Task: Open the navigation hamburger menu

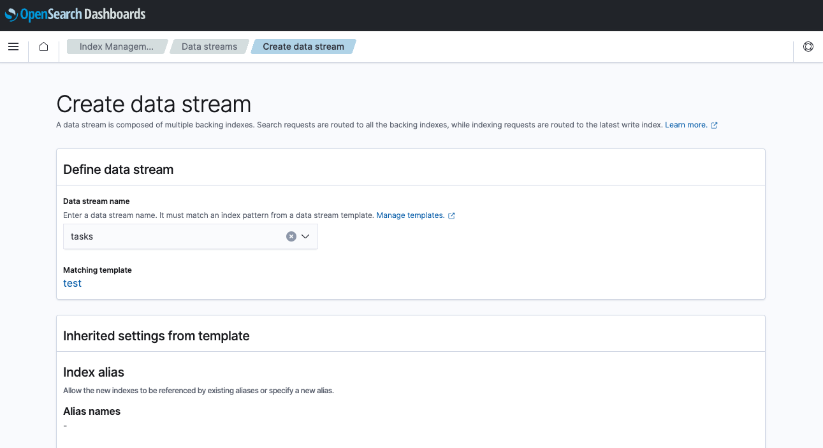Action: [13, 46]
